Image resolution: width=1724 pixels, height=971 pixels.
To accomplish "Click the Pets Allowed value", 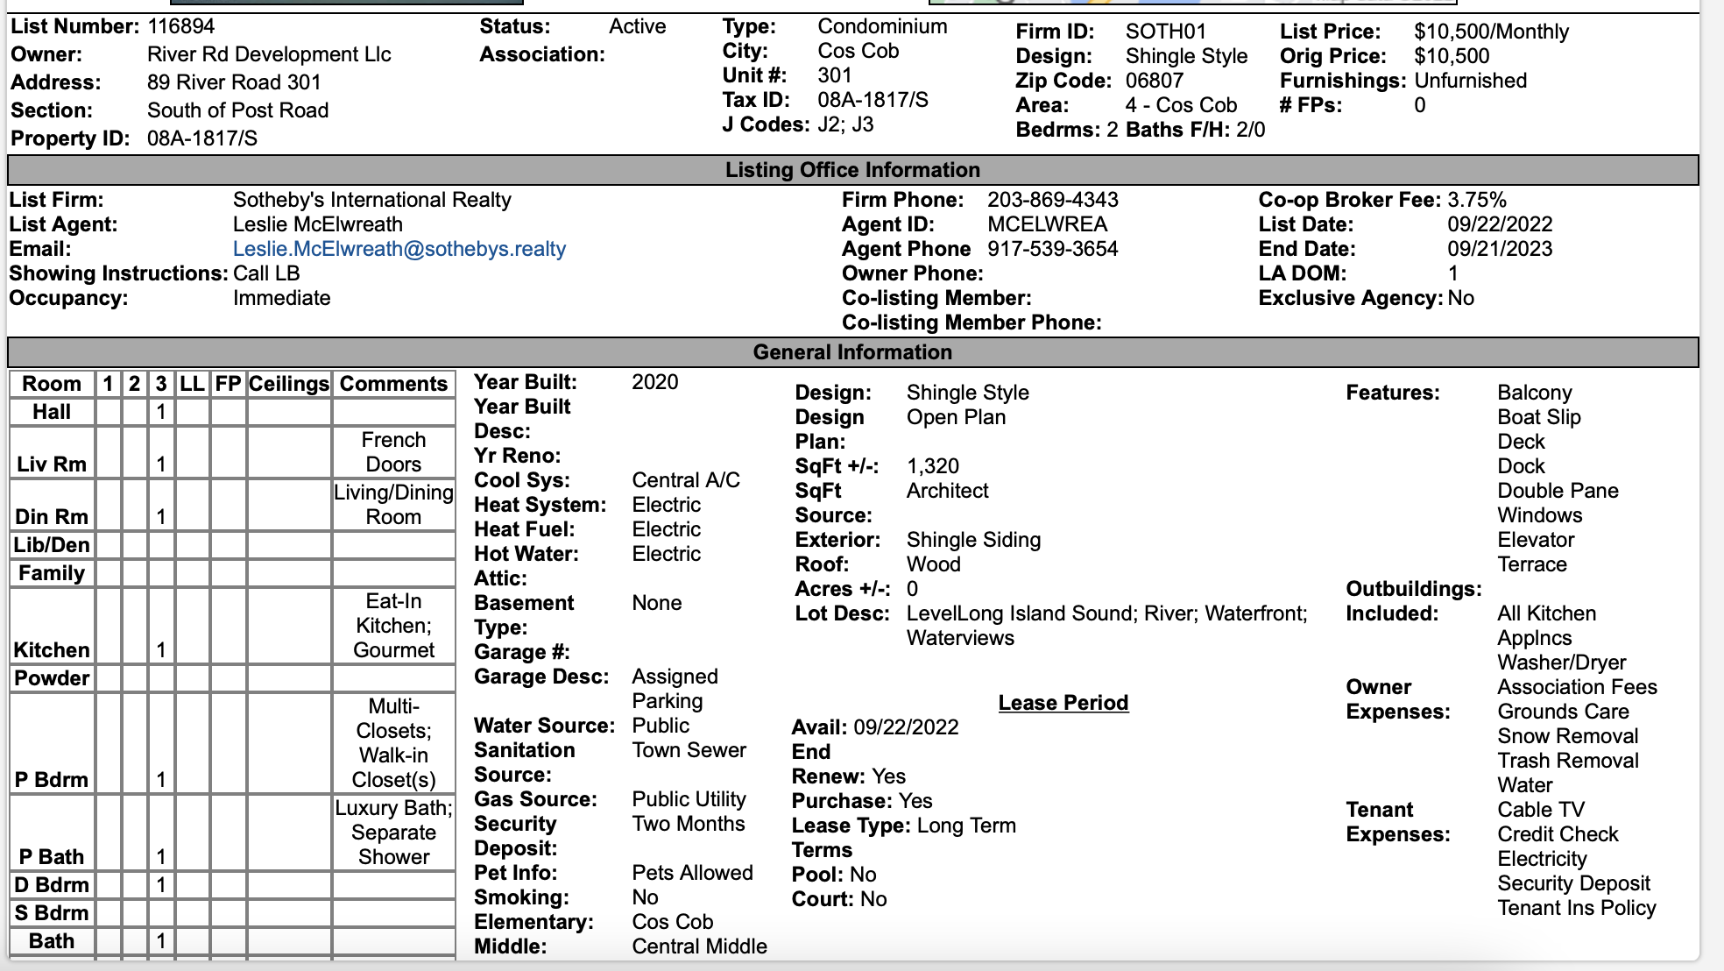I will click(692, 873).
